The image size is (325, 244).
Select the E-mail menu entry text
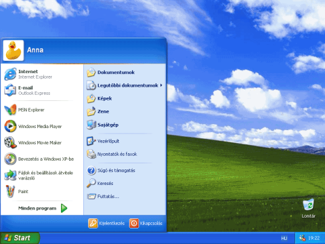tap(26, 87)
